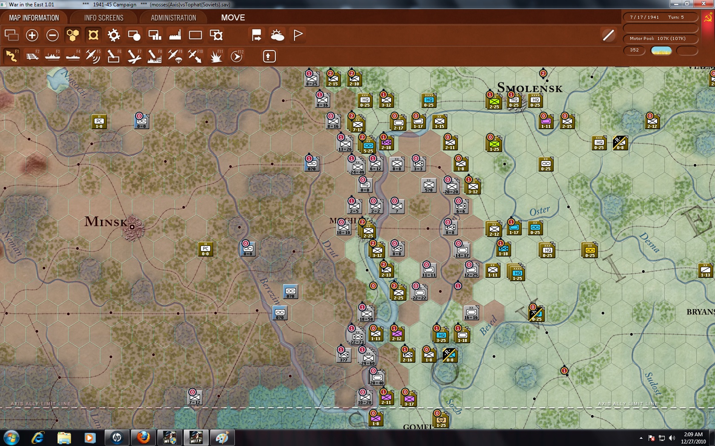The width and height of the screenshot is (715, 446).
Task: Select the 29=60 stacked unit
Action: tap(367, 356)
